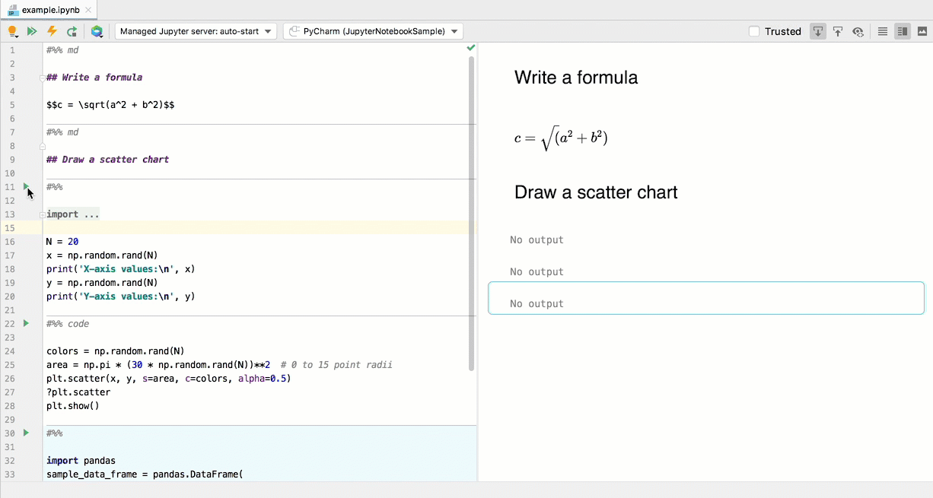Click the green checkmark cell status indicator
933x498 pixels.
click(470, 47)
